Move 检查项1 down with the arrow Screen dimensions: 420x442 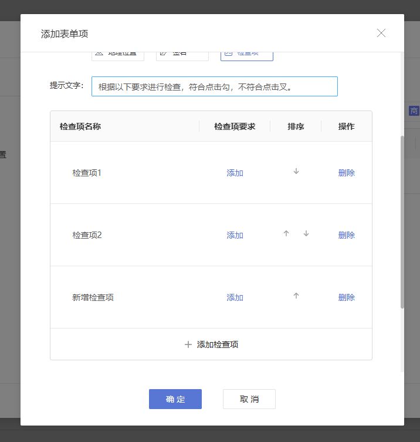pyautogui.click(x=296, y=172)
